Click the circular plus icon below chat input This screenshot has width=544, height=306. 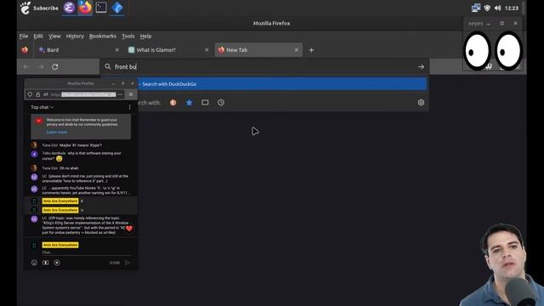coord(57,263)
